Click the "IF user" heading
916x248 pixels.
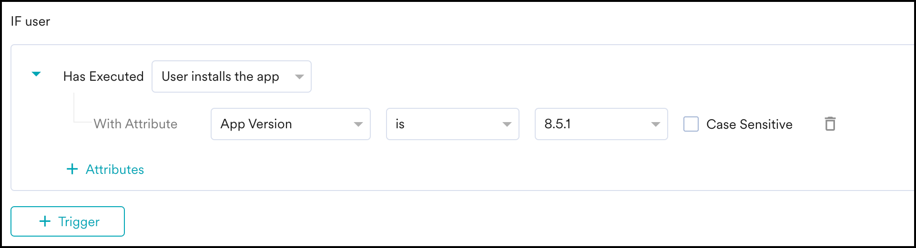[x=31, y=21]
